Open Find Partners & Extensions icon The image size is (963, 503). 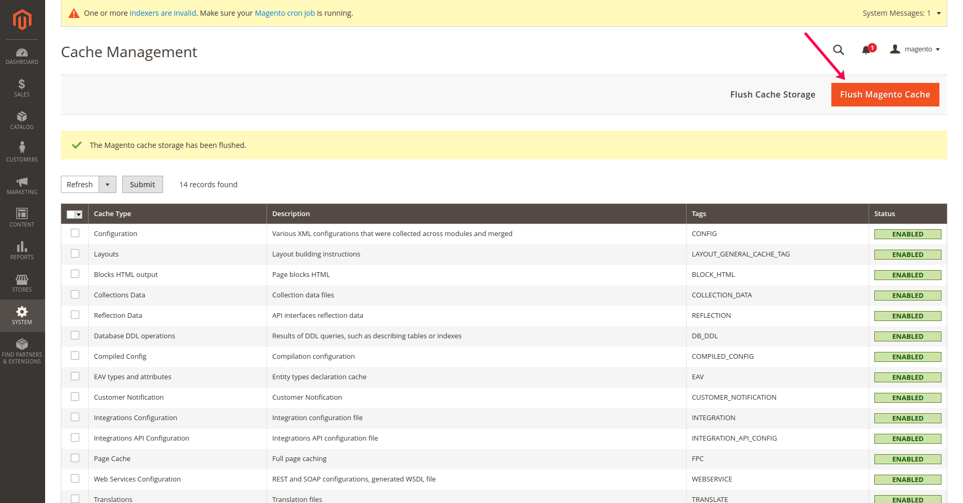click(x=22, y=344)
